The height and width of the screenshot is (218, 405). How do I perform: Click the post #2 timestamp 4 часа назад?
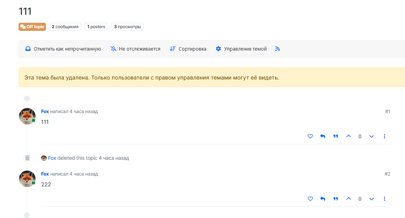click(x=84, y=174)
